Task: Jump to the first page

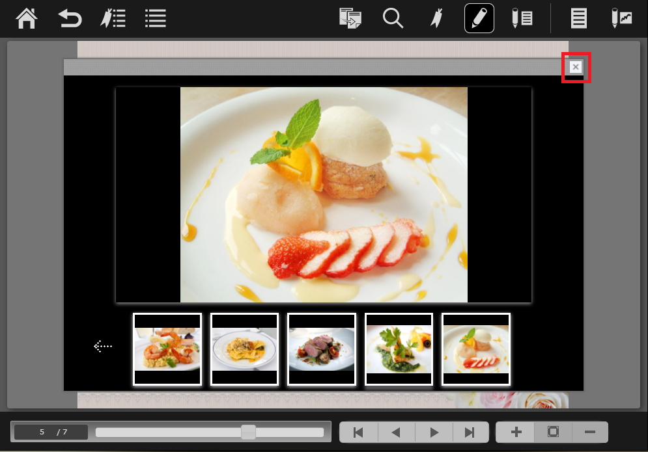Action: pos(358,432)
